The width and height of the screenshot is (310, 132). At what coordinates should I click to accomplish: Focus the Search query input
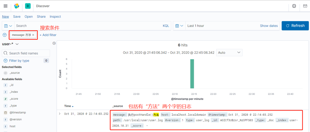pyautogui.click(x=88, y=26)
